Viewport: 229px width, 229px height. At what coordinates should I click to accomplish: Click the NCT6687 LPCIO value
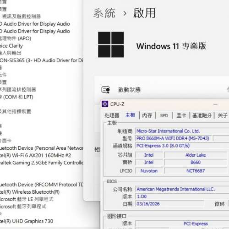coord(196,171)
